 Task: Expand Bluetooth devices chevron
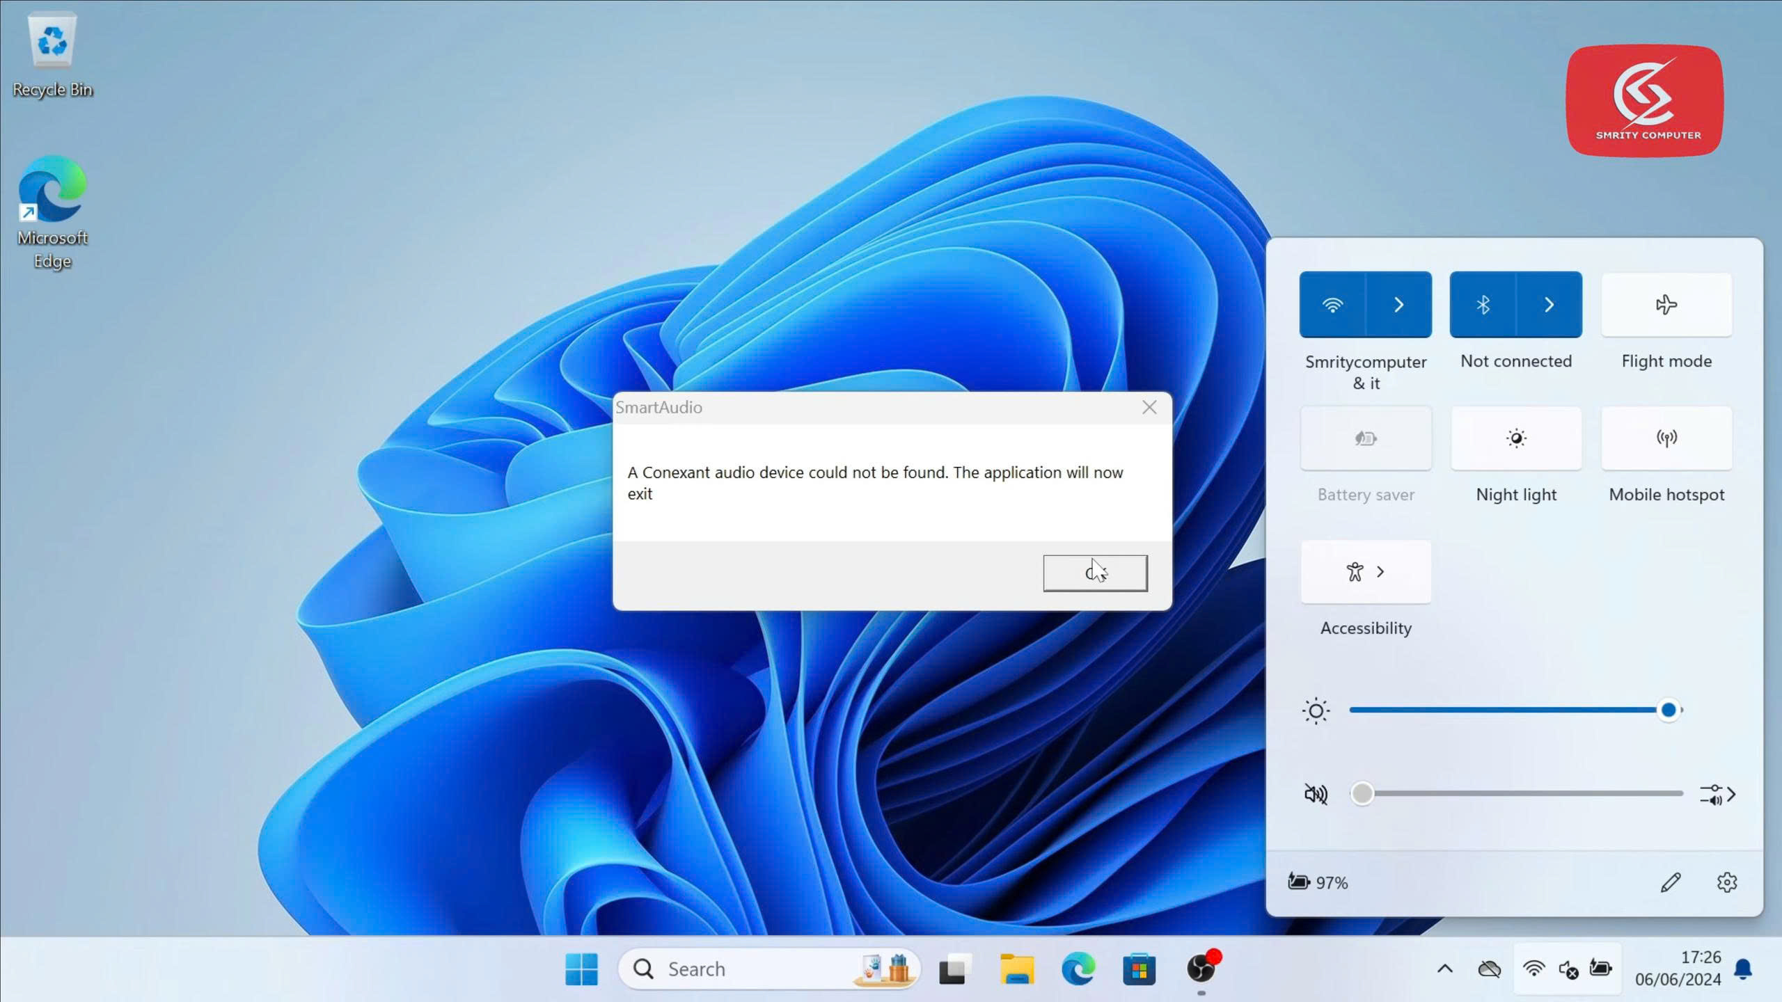(x=1549, y=305)
